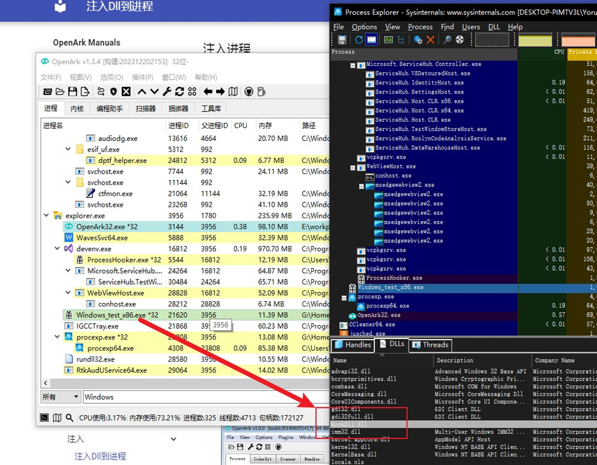Collapse the WebViewHost.exe node in OpenArk
The width and height of the screenshot is (597, 465).
(68, 293)
